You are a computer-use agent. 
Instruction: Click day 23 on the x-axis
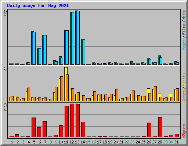tap(132, 142)
